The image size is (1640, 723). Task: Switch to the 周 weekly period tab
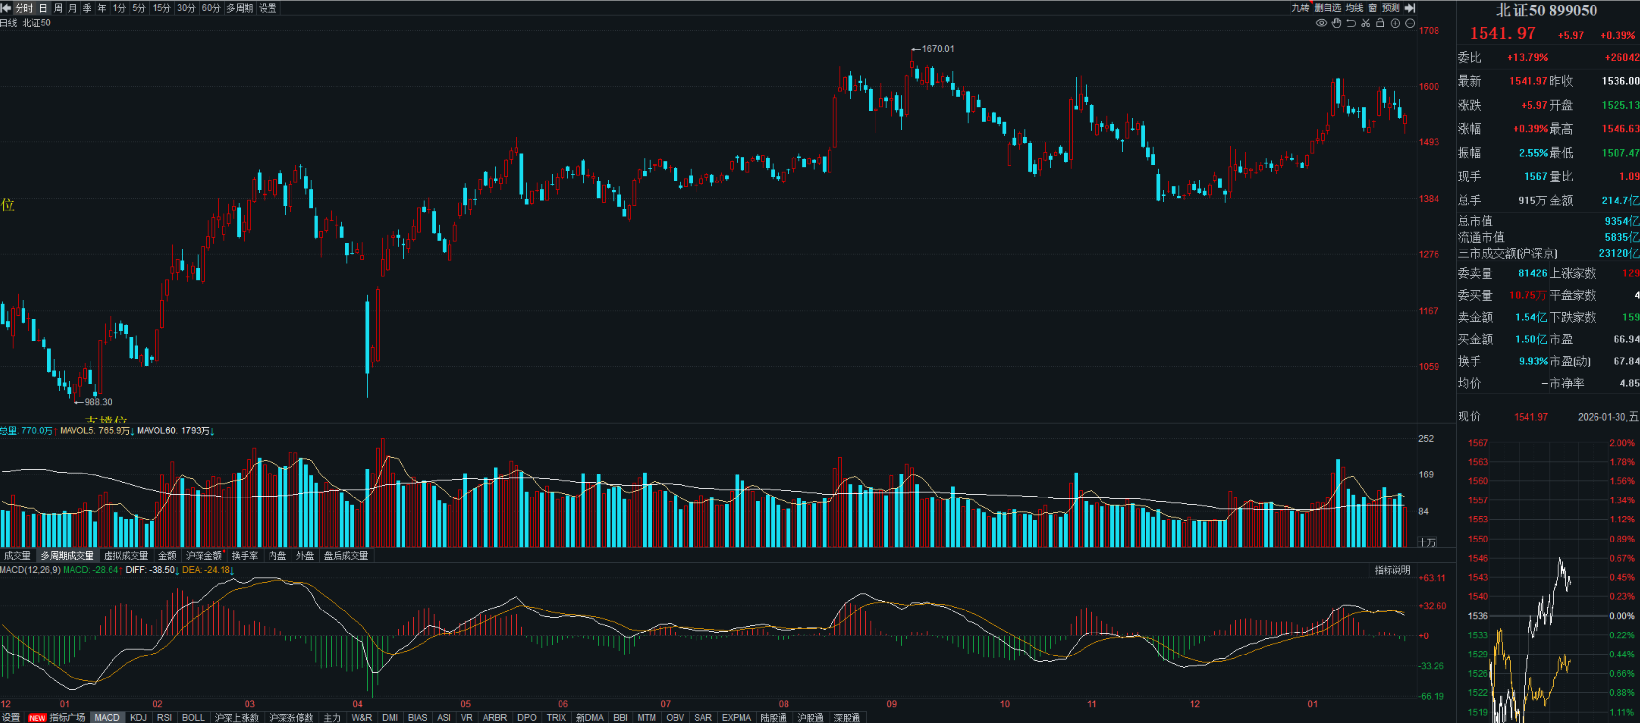pos(58,8)
